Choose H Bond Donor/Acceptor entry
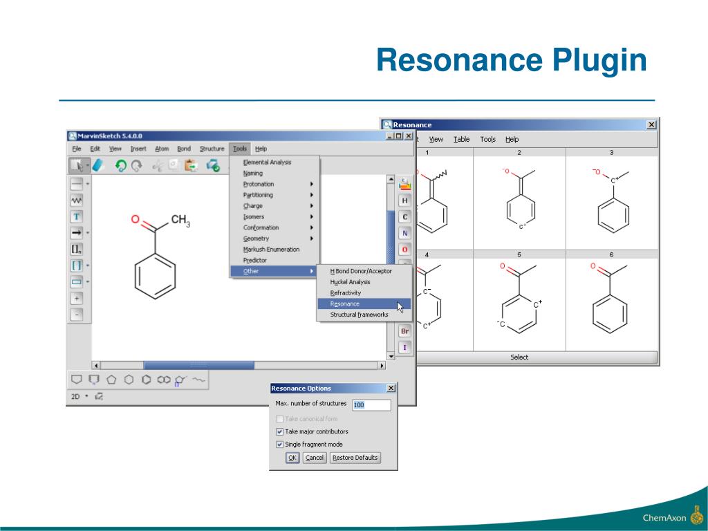The image size is (708, 531). 364,271
